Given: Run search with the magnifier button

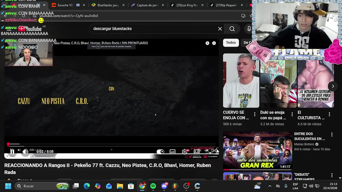Looking at the screenshot, I should click(232, 29).
